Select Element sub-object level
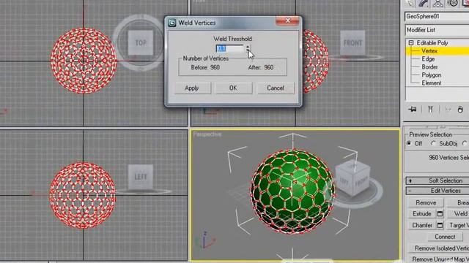 432,83
